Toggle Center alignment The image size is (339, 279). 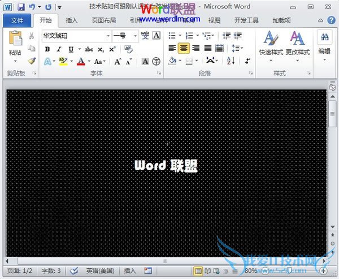point(184,48)
